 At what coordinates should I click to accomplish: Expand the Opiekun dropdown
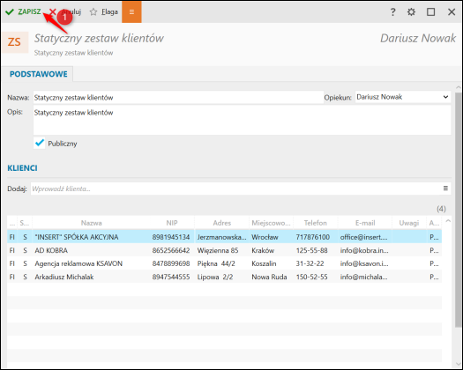[445, 97]
